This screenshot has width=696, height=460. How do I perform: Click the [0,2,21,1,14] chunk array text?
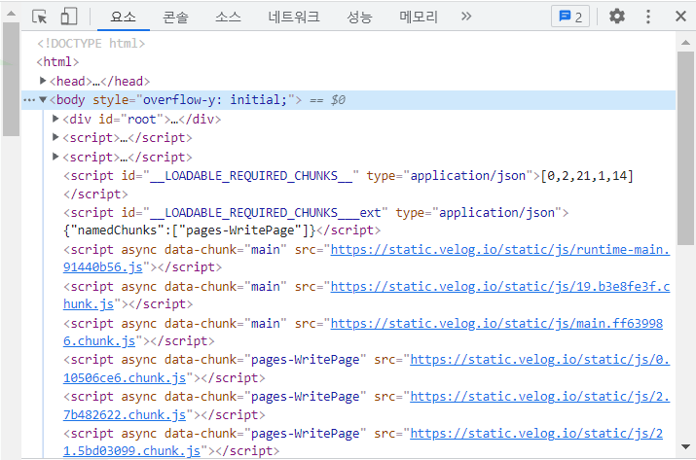coord(587,176)
